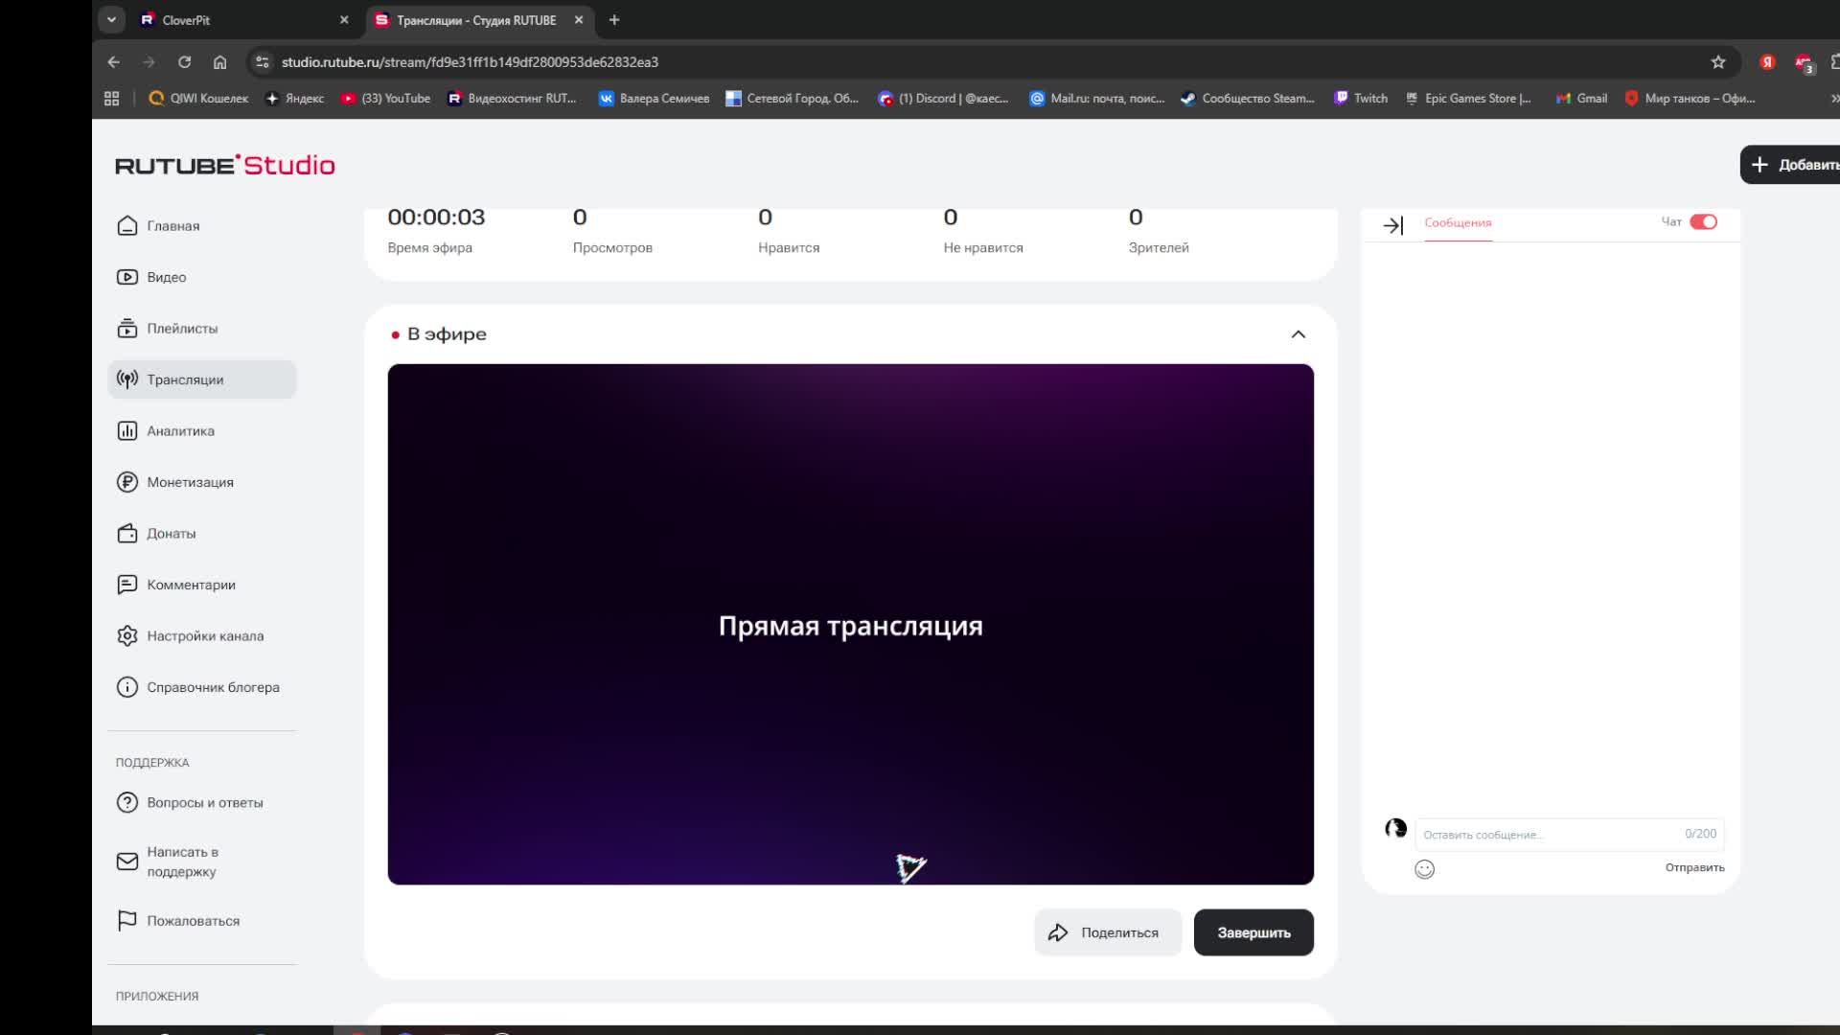Click the Оставить сообщение input field
1840x1035 pixels.
1533,834
